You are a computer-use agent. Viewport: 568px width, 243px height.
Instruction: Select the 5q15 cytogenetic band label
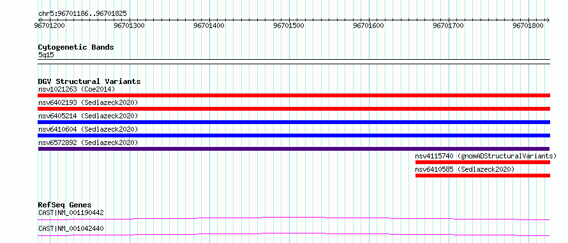46,55
